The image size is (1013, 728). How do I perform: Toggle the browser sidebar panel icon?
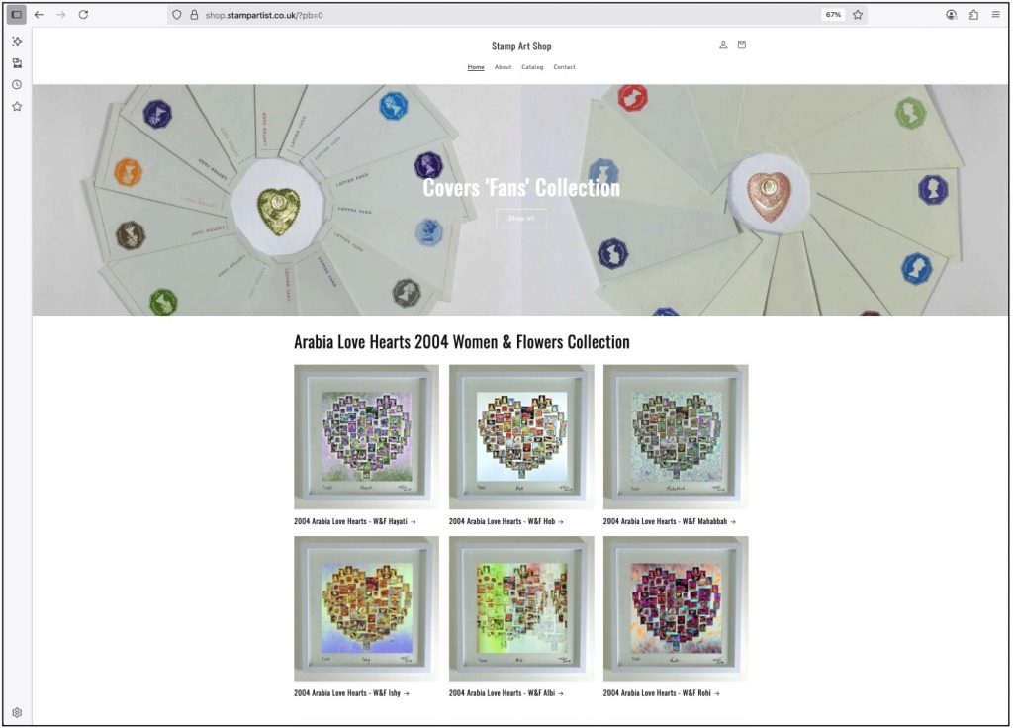coord(17,14)
